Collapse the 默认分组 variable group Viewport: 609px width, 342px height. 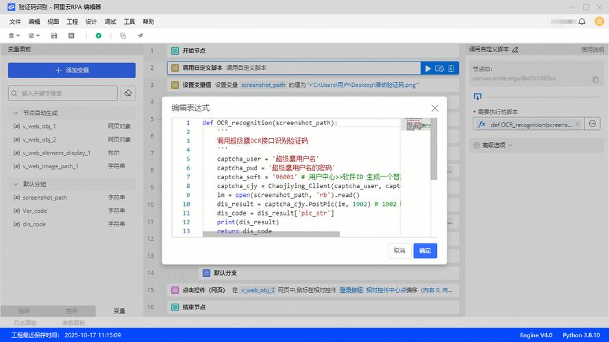click(x=16, y=184)
